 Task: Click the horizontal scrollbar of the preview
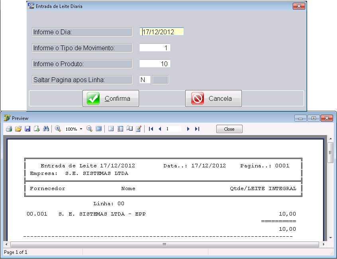tap(164, 244)
